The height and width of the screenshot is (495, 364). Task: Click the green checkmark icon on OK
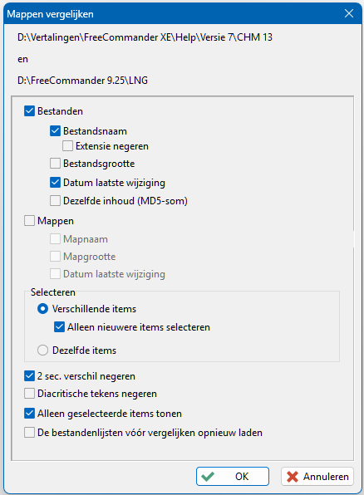[x=208, y=477]
